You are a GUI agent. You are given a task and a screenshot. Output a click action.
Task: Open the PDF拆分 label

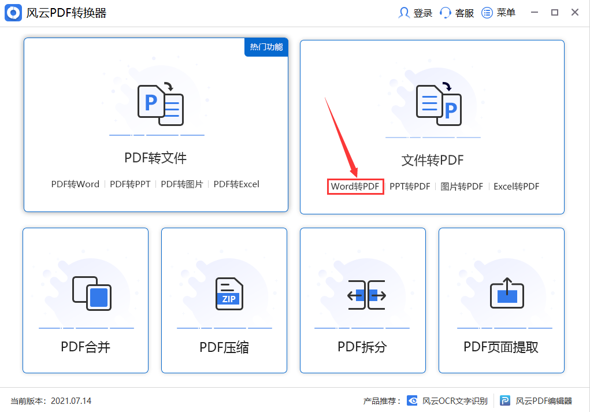[x=362, y=347]
